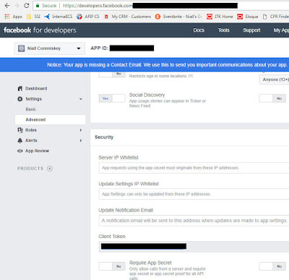
Task: Select Basic settings in sidebar
Action: pos(30,109)
